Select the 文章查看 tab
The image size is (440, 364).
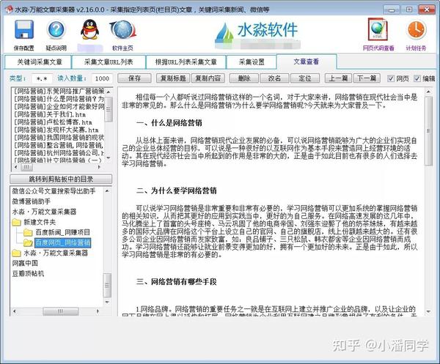(x=307, y=62)
